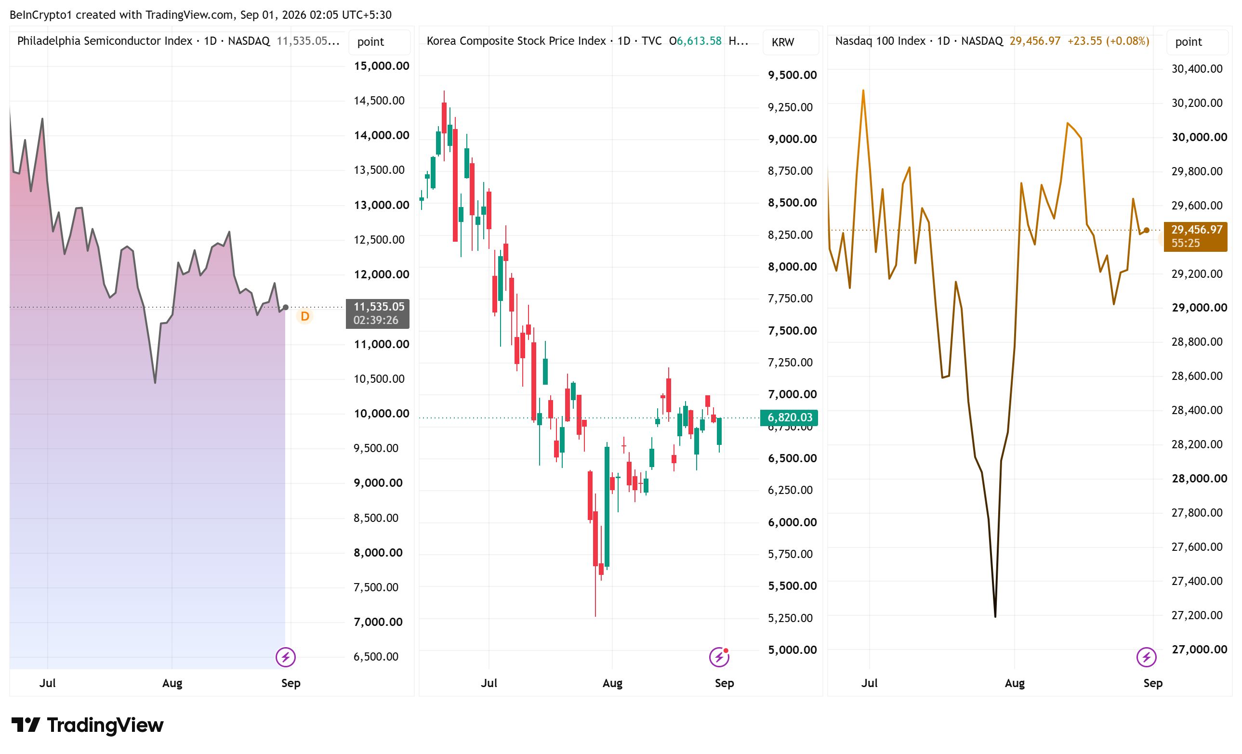
Task: Click the Sep label on Nasdaq 100 time axis
Action: (1153, 683)
